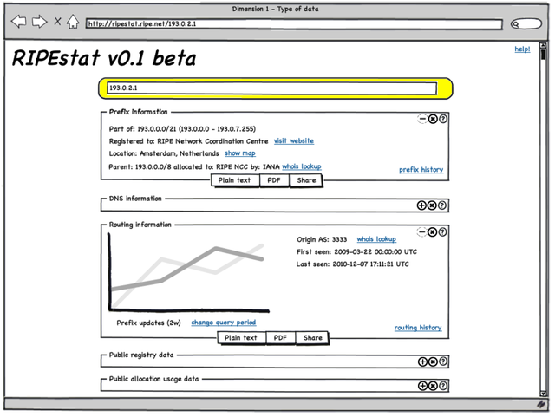The image size is (555, 417).
Task: Open the help! link
Action: [522, 49]
